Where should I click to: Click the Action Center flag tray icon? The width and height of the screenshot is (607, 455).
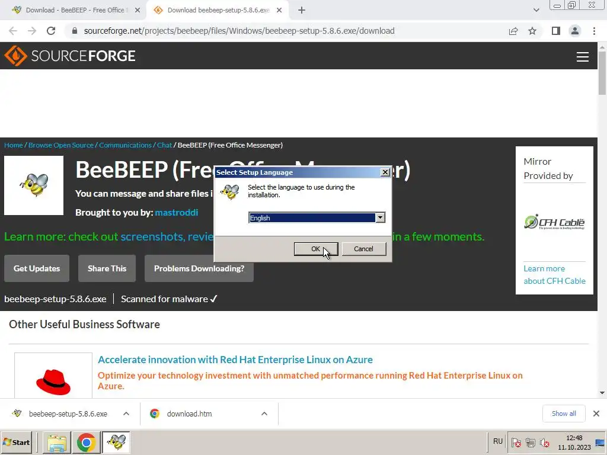pyautogui.click(x=516, y=443)
